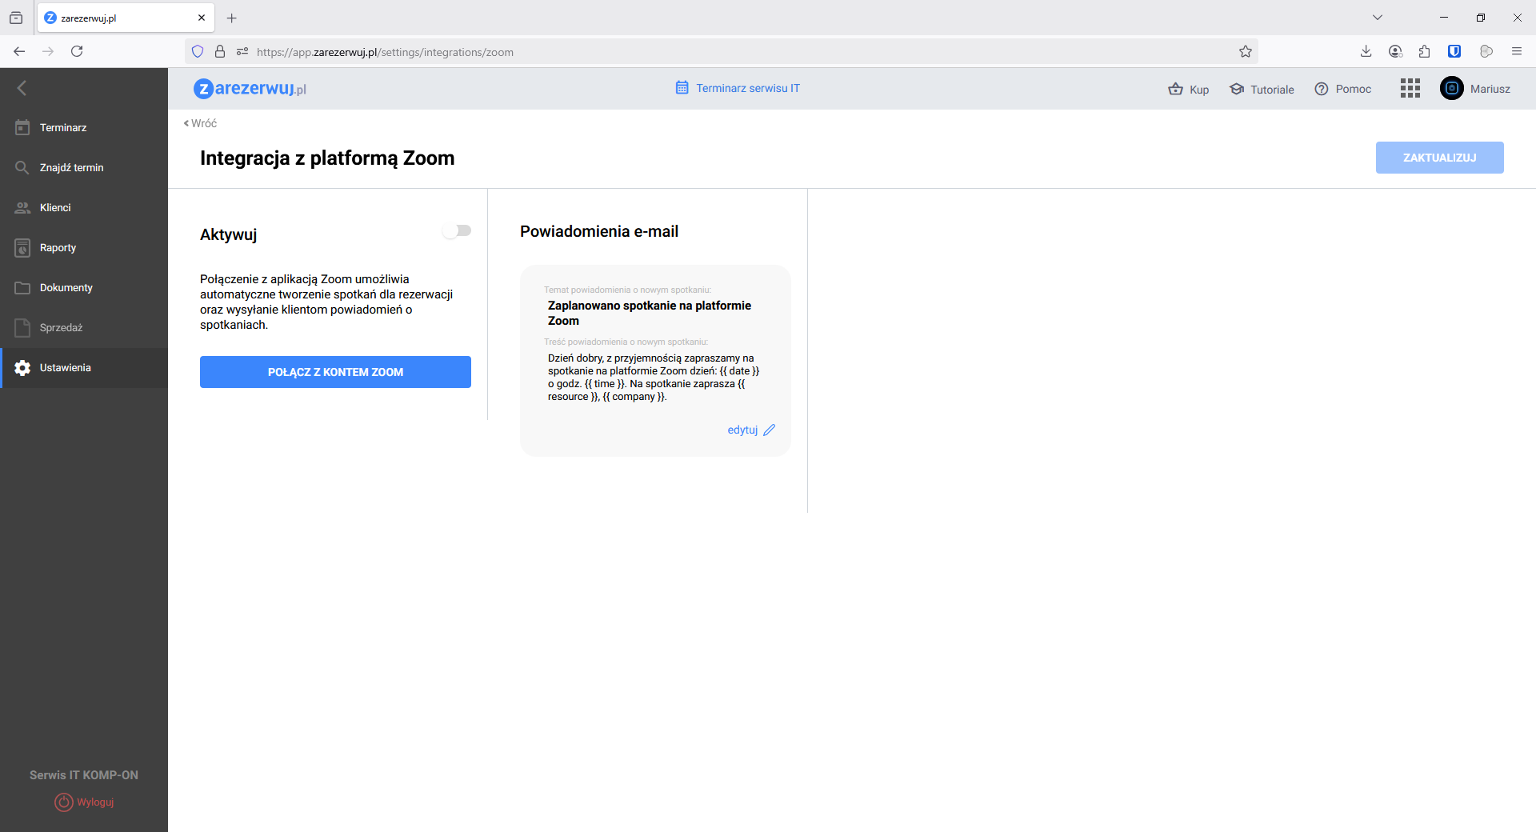The width and height of the screenshot is (1536, 832).
Task: Open Mariusz user profile avatar
Action: [x=1452, y=88]
